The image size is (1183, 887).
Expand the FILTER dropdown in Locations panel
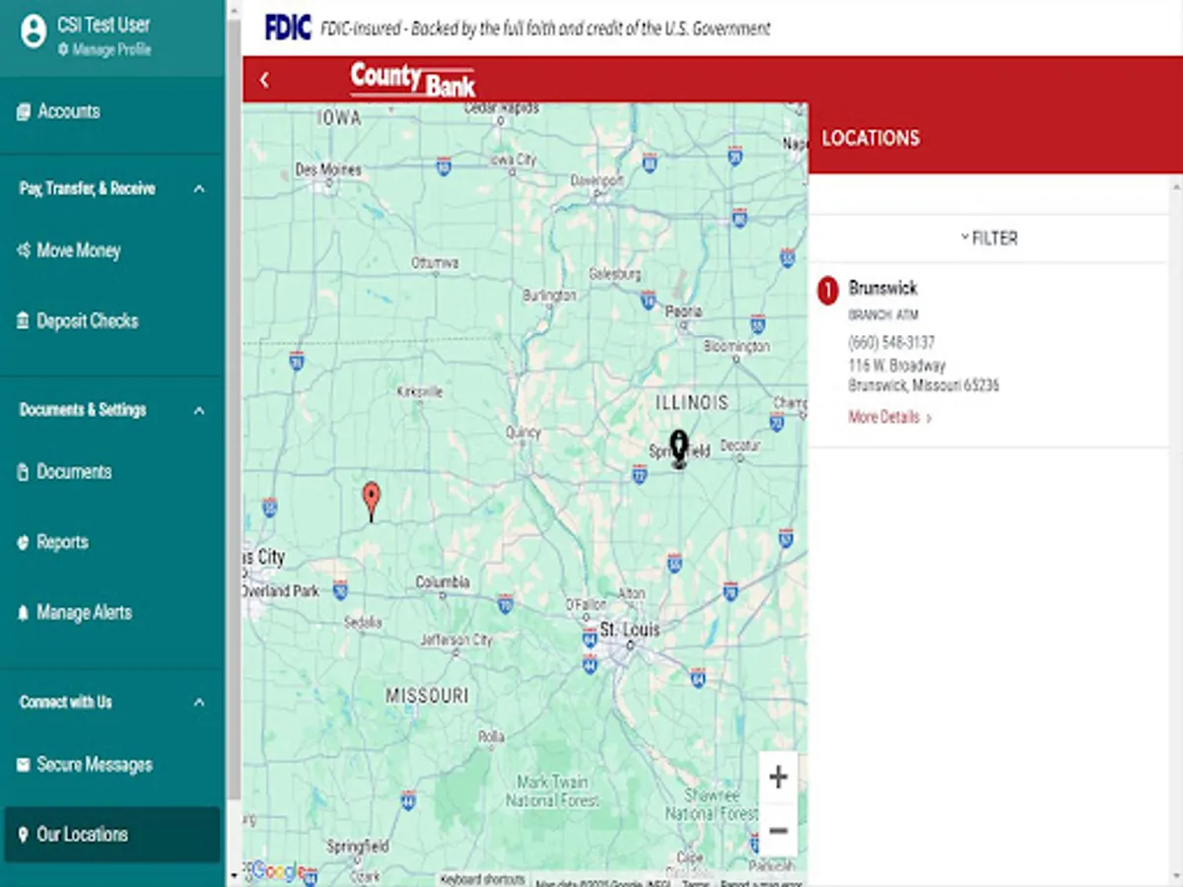coord(989,238)
